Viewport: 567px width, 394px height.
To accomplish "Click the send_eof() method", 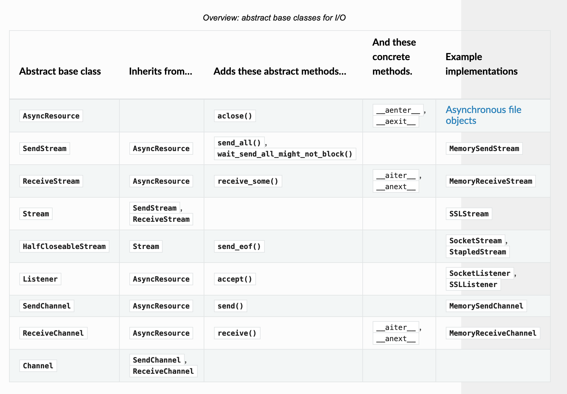I will tap(239, 247).
